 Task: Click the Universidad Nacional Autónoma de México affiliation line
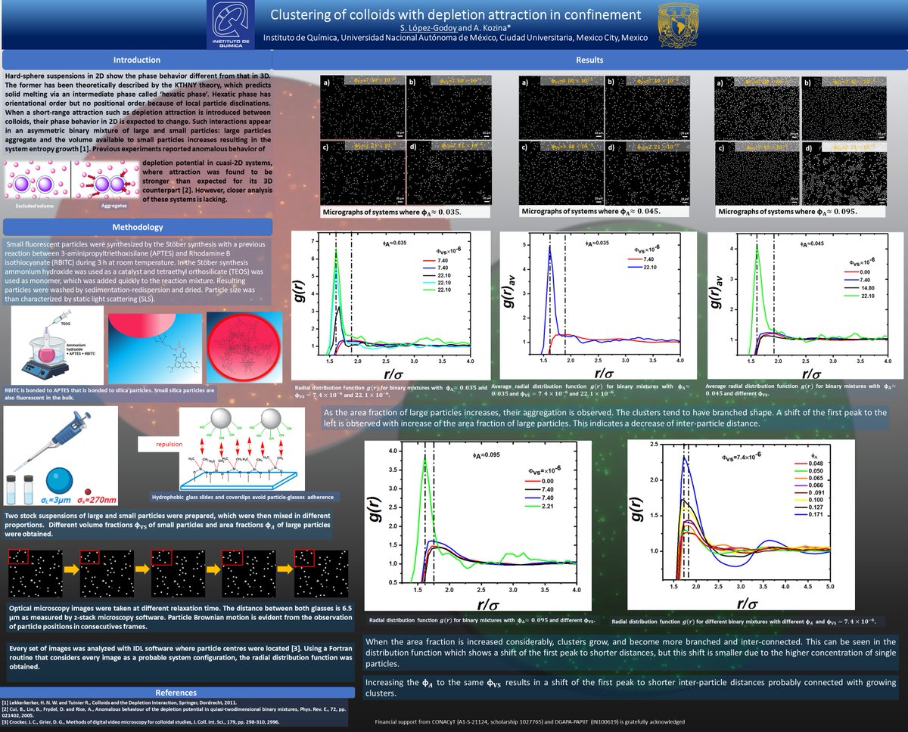455,38
